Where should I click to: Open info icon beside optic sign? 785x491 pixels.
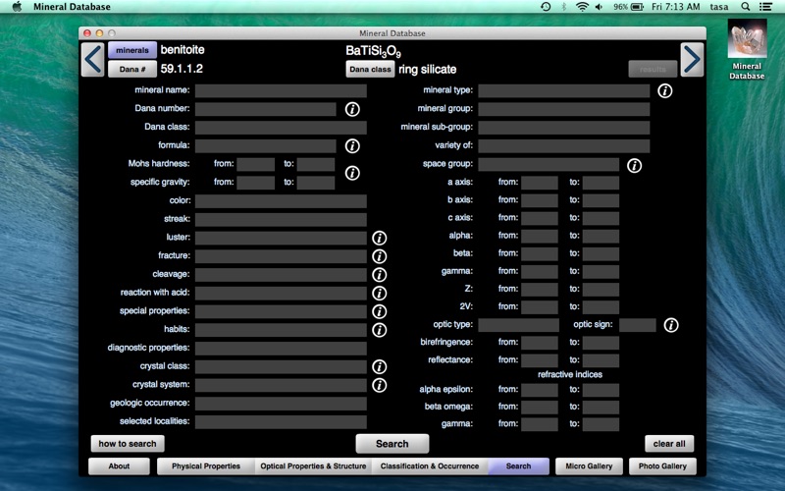pos(671,325)
